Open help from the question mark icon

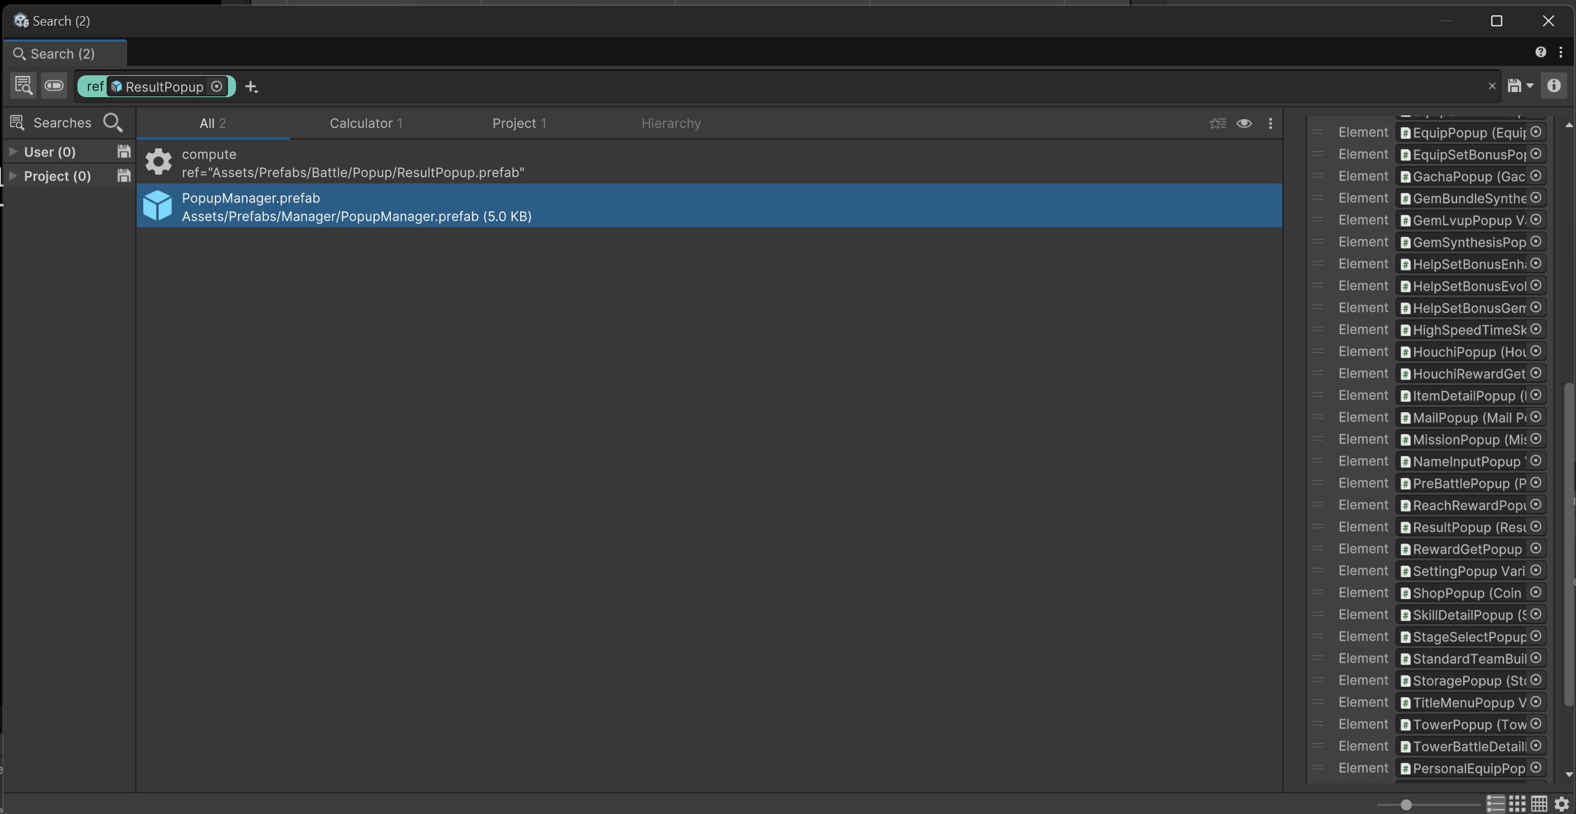tap(1541, 52)
